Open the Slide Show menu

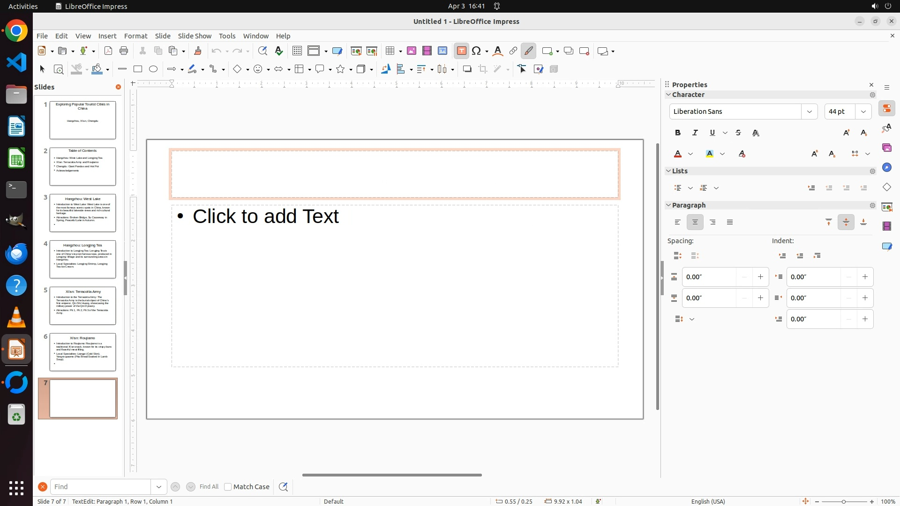195,36
